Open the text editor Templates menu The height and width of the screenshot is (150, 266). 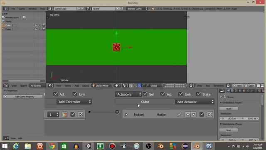[x=219, y=85]
